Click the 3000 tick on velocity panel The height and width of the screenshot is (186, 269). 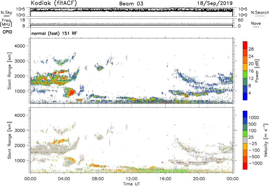coord(20,130)
